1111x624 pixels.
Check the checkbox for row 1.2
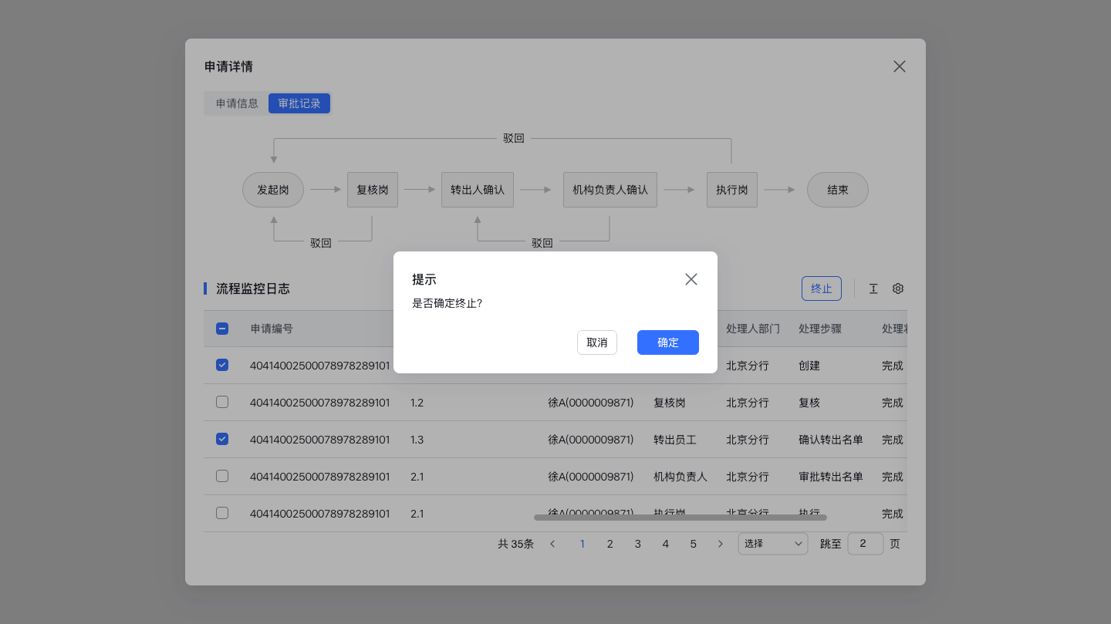point(222,402)
